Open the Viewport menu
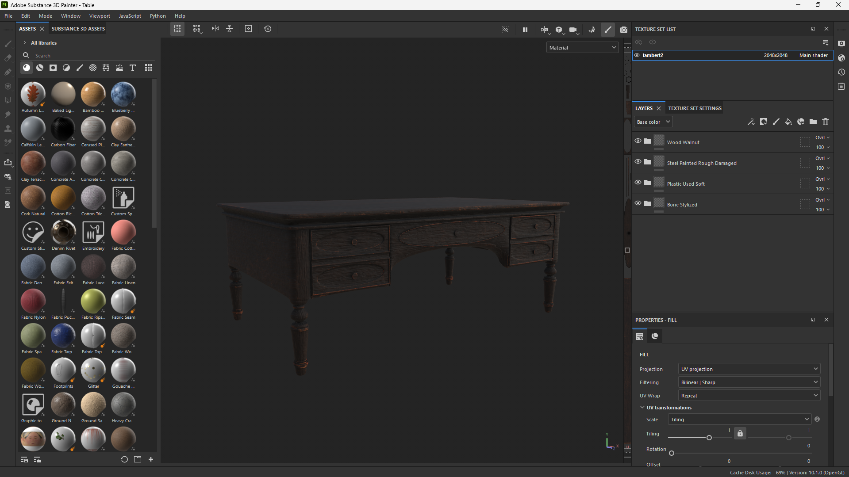The height and width of the screenshot is (477, 849). pyautogui.click(x=100, y=16)
